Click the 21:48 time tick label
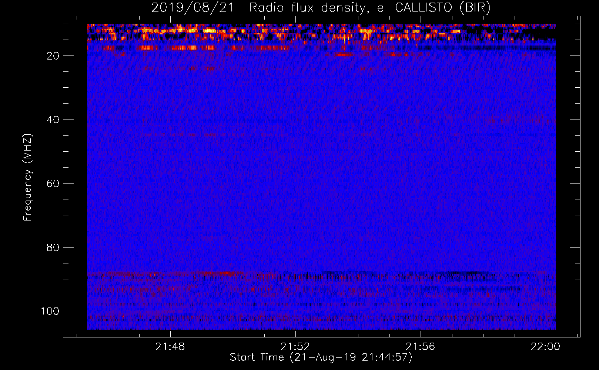 click(x=170, y=347)
